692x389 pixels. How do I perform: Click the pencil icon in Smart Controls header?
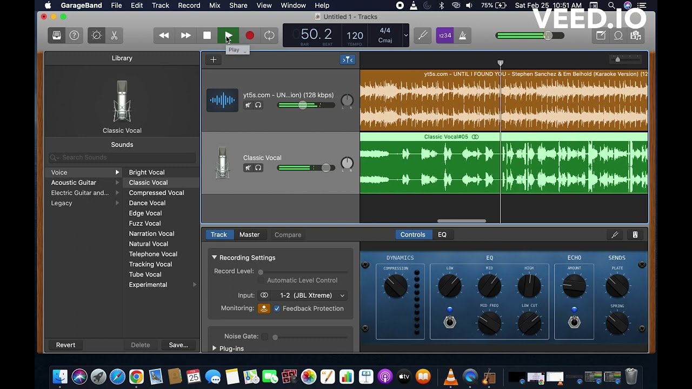pyautogui.click(x=615, y=234)
